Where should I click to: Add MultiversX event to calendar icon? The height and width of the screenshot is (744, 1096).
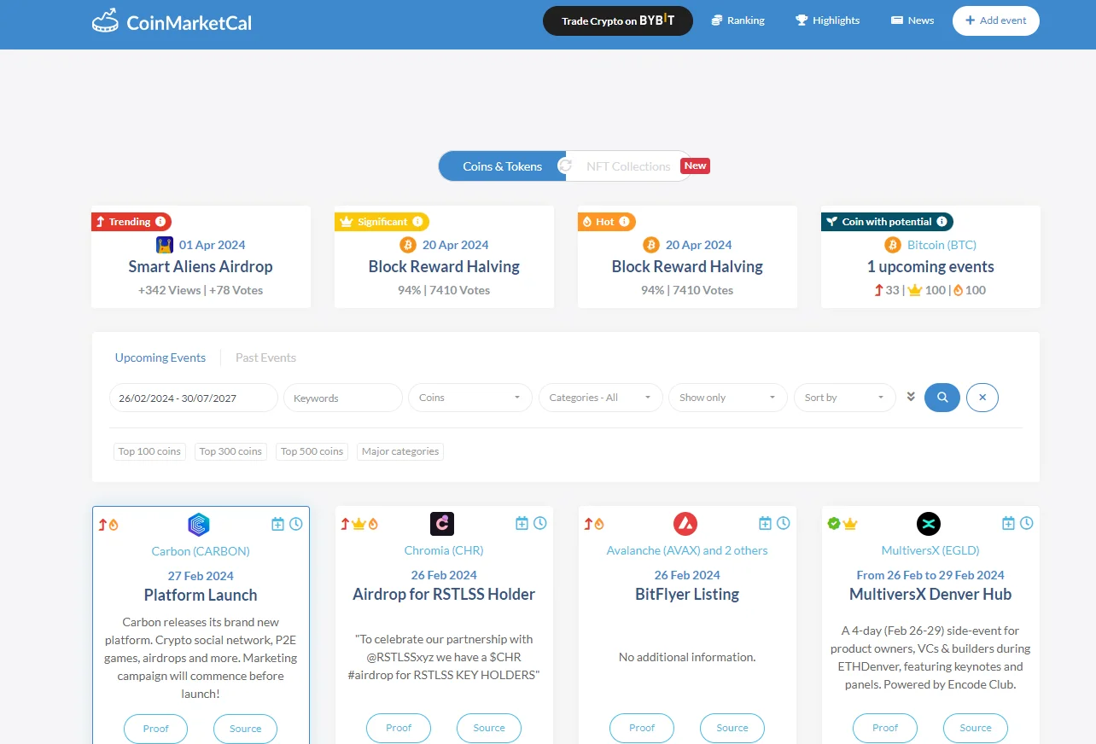click(1008, 523)
